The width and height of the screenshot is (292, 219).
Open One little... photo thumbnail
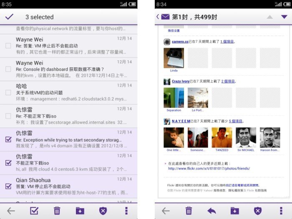point(174,138)
